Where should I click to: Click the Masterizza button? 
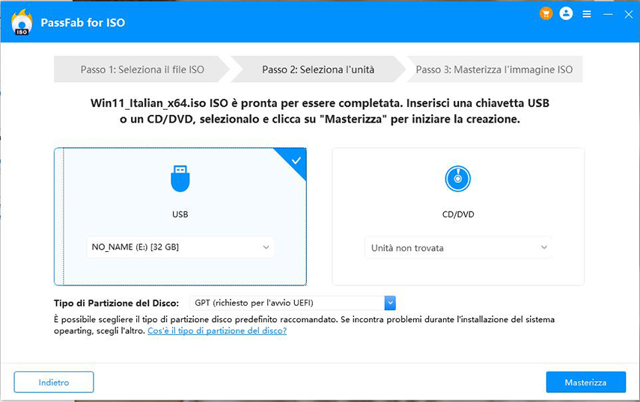585,382
